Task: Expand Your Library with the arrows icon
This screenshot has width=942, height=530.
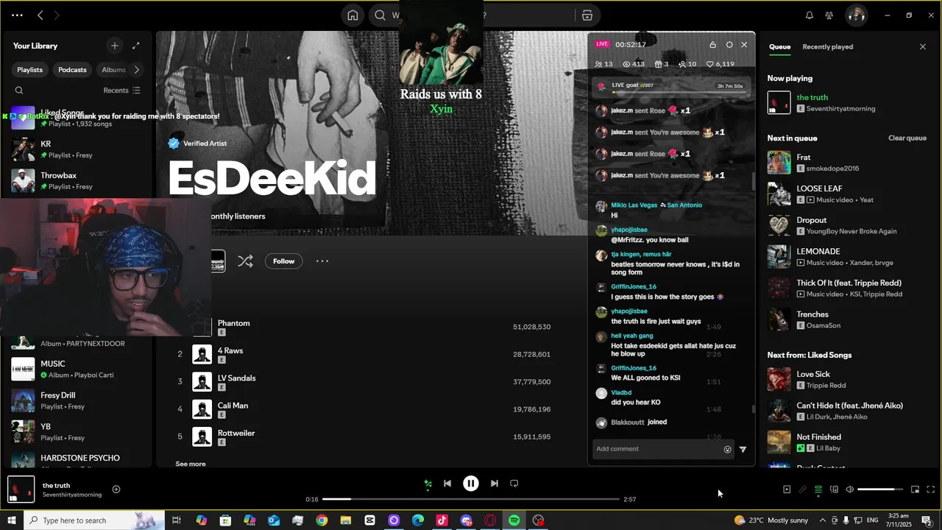Action: pos(136,46)
